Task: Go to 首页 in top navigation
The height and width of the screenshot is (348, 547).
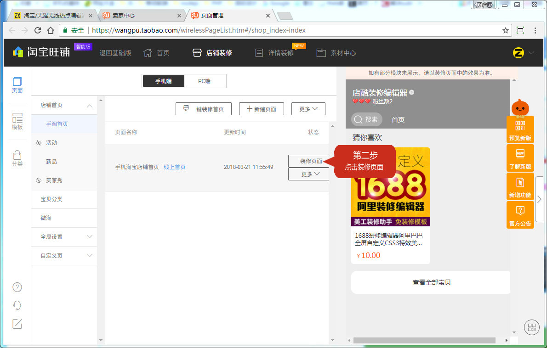Action: click(x=156, y=53)
